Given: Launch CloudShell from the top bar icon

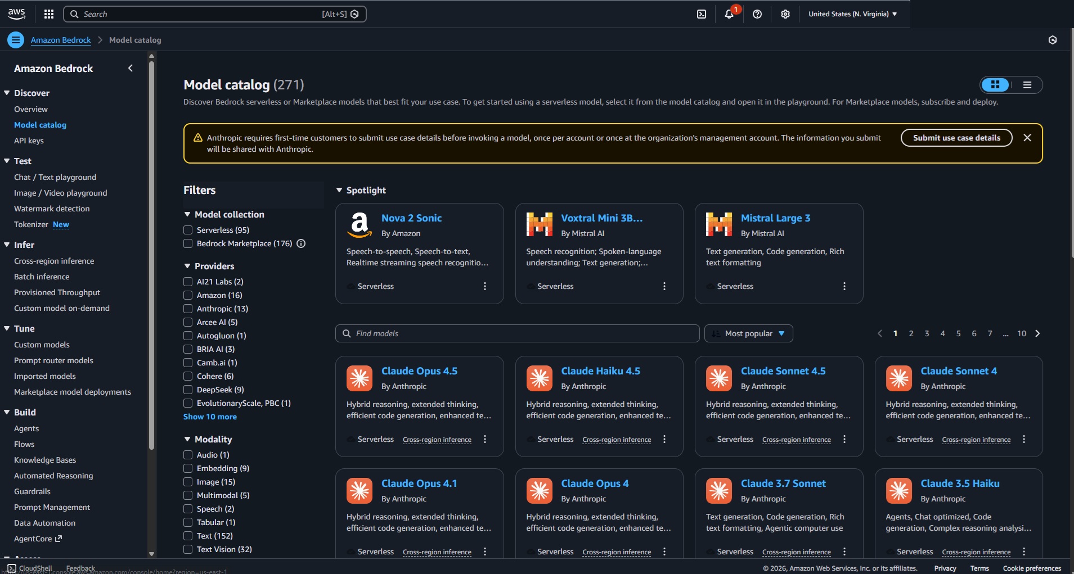Looking at the screenshot, I should coord(702,14).
